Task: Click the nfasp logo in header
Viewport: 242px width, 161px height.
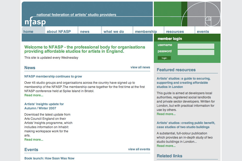Action: [x=35, y=22]
